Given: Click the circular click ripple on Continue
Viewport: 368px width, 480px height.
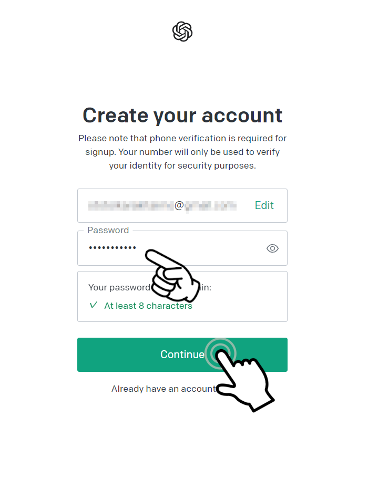Looking at the screenshot, I should pyautogui.click(x=220, y=353).
